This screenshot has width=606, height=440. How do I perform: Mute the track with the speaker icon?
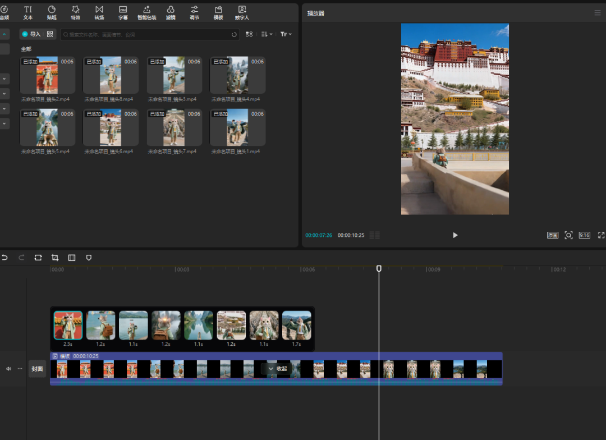8,369
